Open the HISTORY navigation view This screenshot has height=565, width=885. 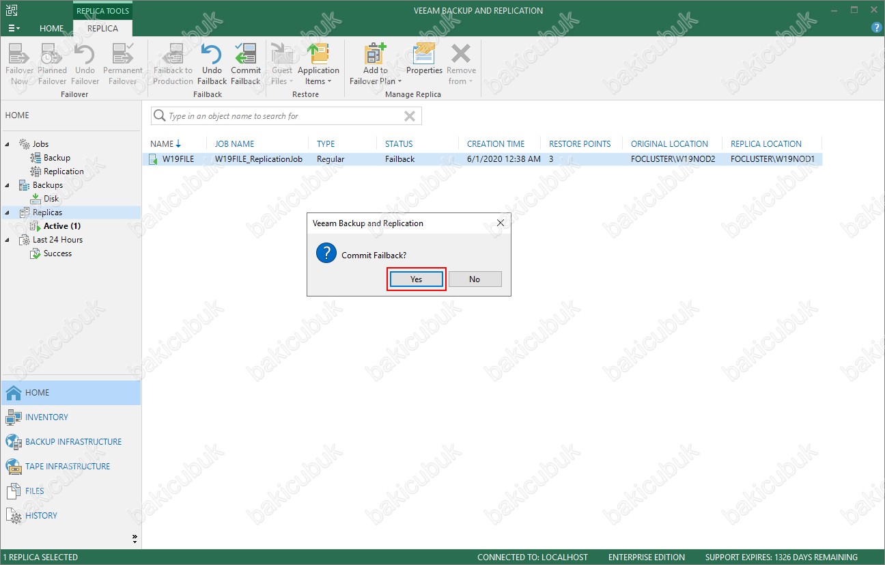(71, 516)
